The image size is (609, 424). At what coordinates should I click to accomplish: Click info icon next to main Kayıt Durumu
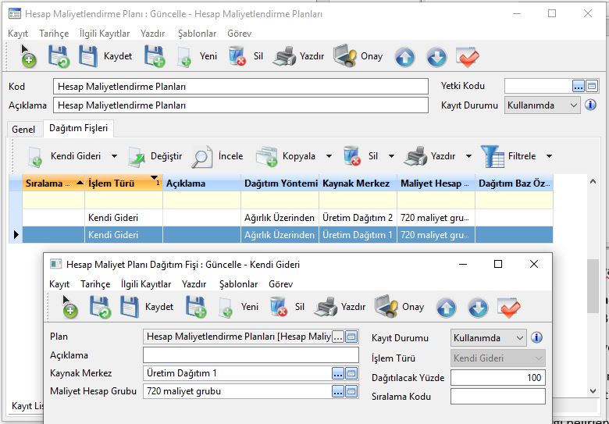(591, 105)
